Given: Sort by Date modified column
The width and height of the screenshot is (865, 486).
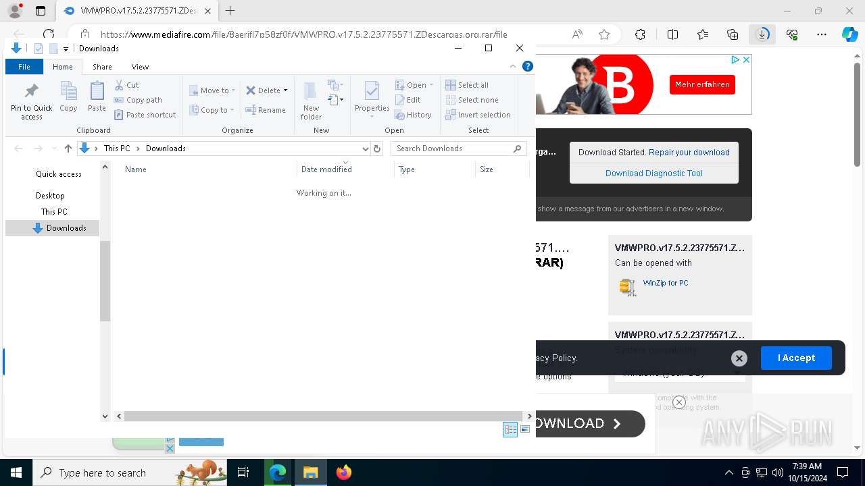Looking at the screenshot, I should click(345, 169).
